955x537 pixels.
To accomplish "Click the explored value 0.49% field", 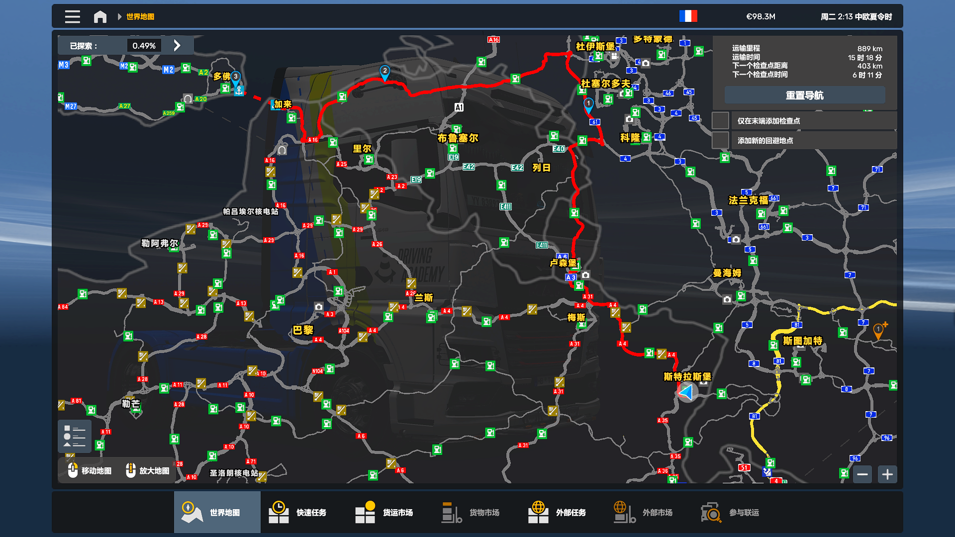I will 144,46.
